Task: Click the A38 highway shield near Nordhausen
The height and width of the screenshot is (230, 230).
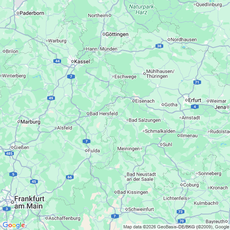Action: 159,46
